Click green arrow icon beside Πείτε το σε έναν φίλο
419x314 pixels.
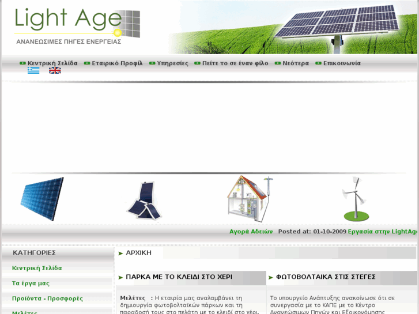pyautogui.click(x=197, y=63)
